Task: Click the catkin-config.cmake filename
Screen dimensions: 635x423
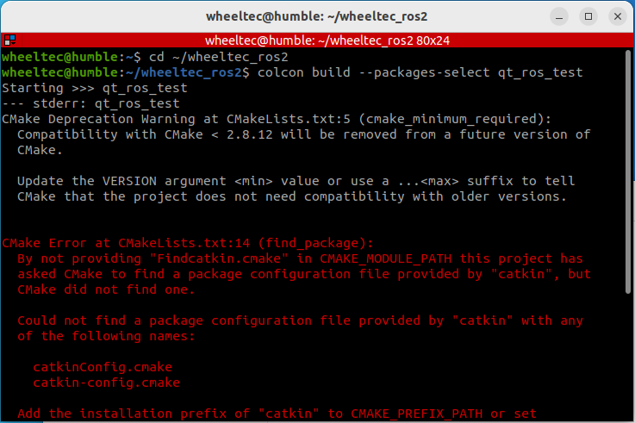Action: 107,383
